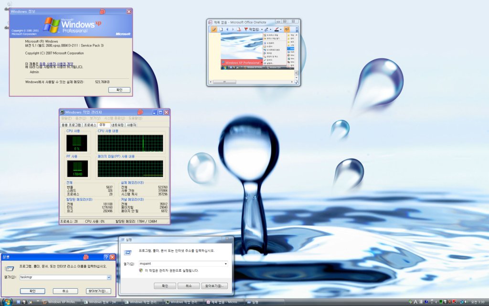The width and height of the screenshot is (489, 306).
Task: Expand the mspaint combo box dropdown arrow
Action: pos(225,264)
